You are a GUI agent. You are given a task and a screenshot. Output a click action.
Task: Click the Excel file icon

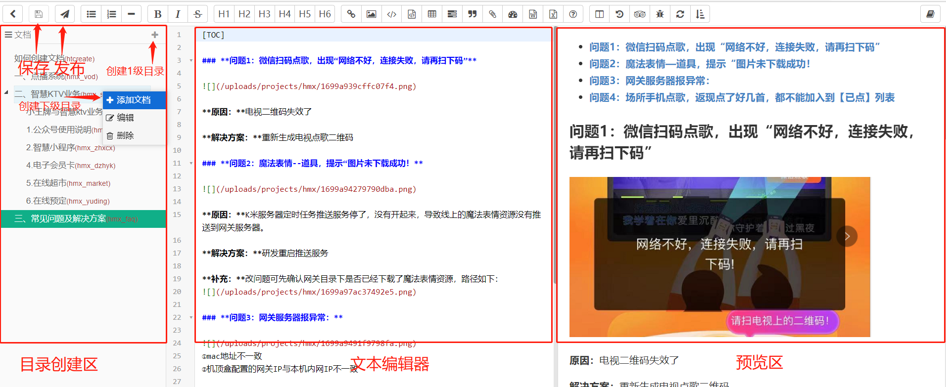pyautogui.click(x=553, y=14)
